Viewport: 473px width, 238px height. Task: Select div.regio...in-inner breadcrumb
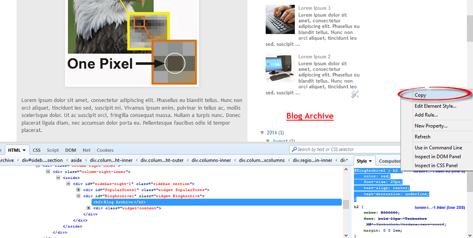point(313,160)
